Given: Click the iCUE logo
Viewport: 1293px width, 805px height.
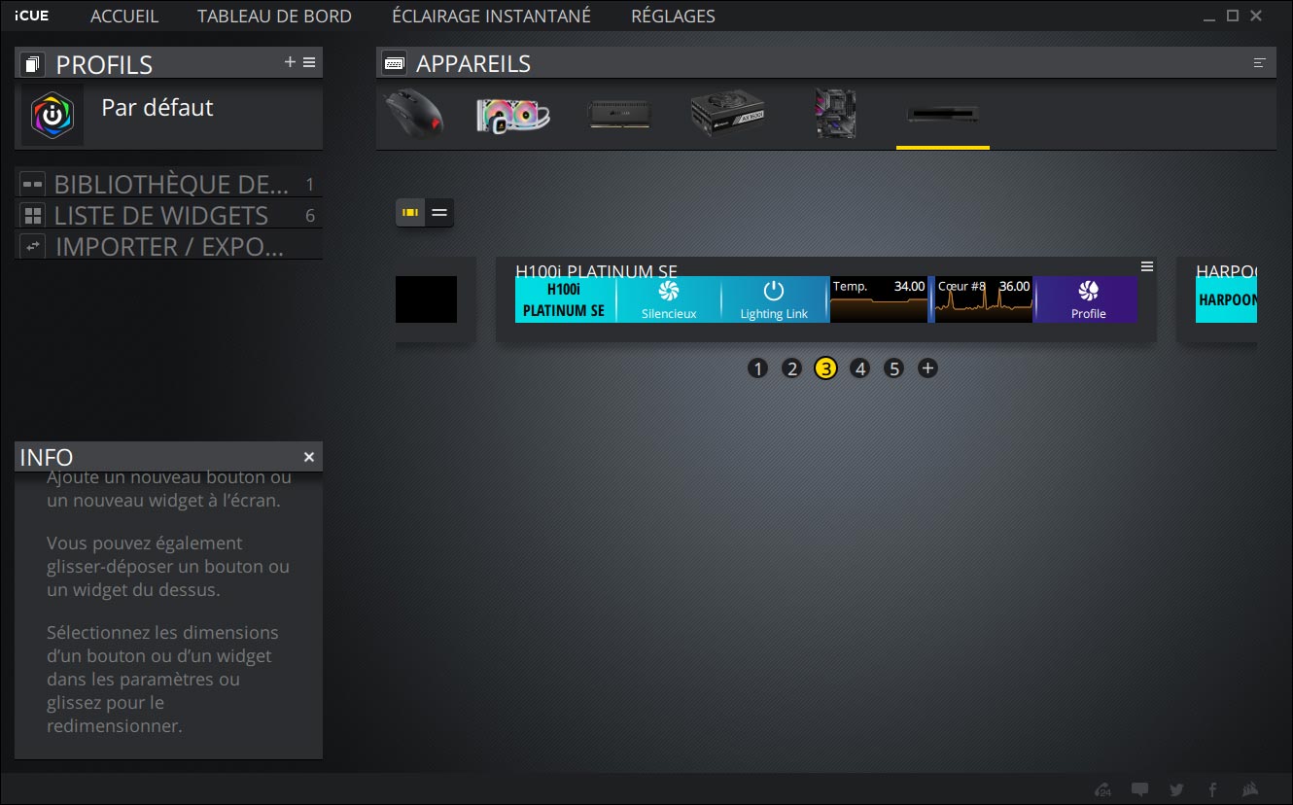Looking at the screenshot, I should tap(32, 16).
